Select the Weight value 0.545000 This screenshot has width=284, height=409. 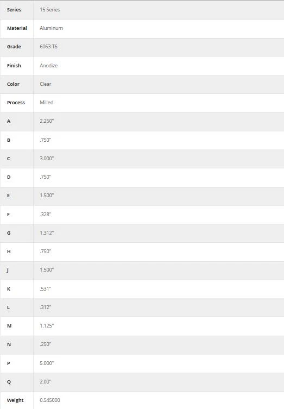pyautogui.click(x=50, y=400)
